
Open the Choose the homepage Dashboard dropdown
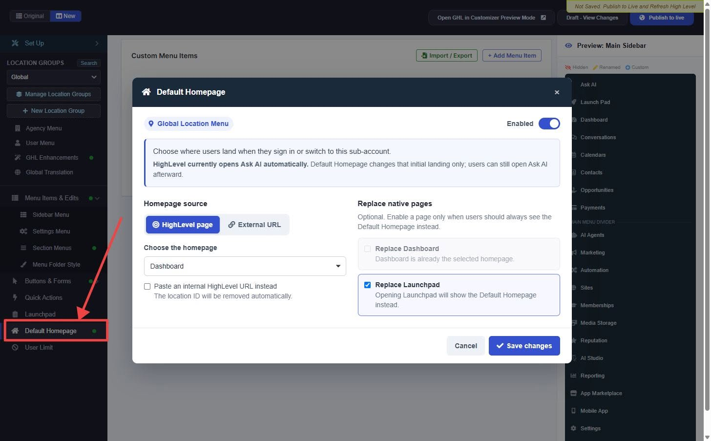pos(245,266)
